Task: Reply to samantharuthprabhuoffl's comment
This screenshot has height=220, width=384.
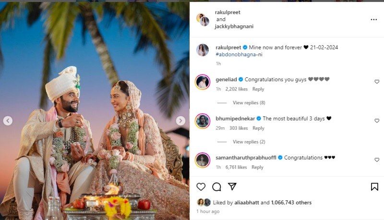Action: tap(257, 167)
